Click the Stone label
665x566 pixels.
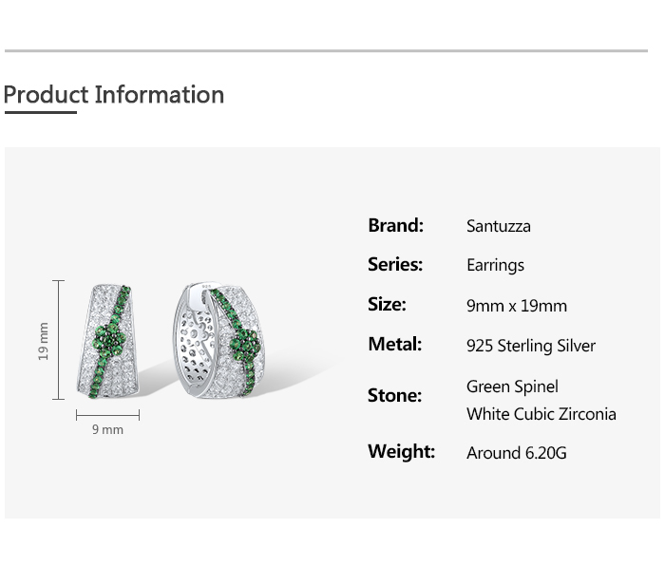(x=394, y=396)
